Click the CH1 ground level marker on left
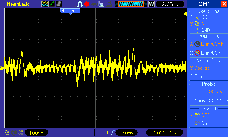Screen dimensions: 228x137 pos(2,68)
